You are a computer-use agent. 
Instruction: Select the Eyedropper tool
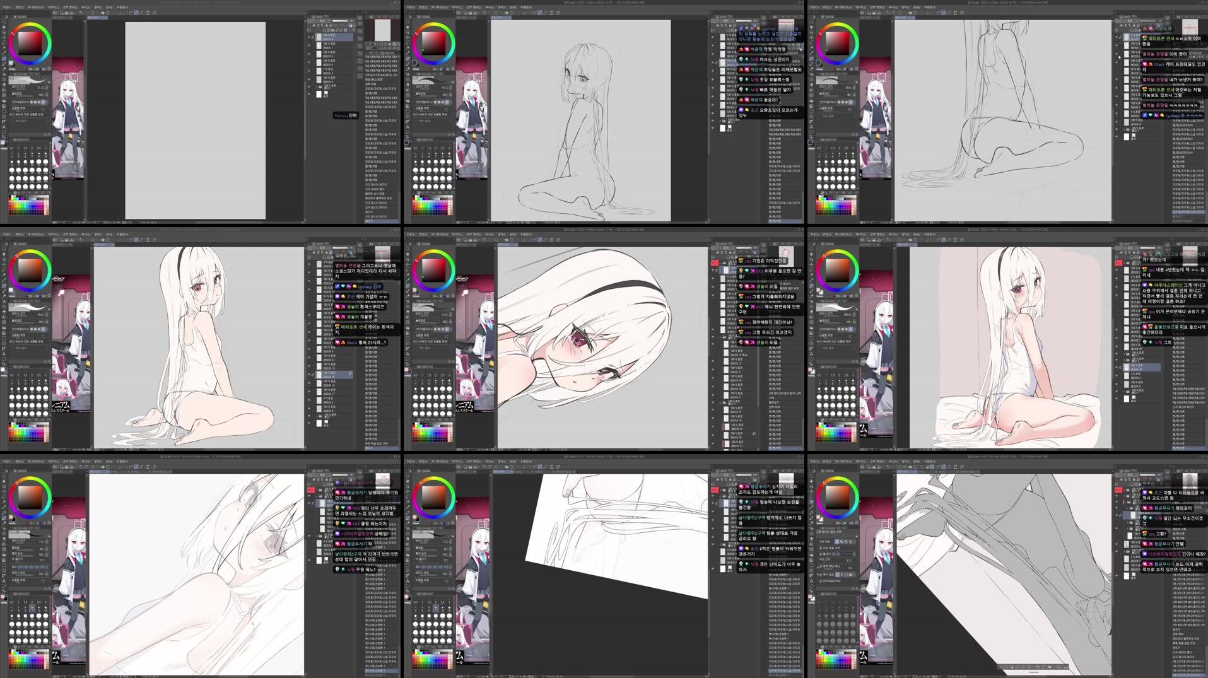tap(3, 53)
